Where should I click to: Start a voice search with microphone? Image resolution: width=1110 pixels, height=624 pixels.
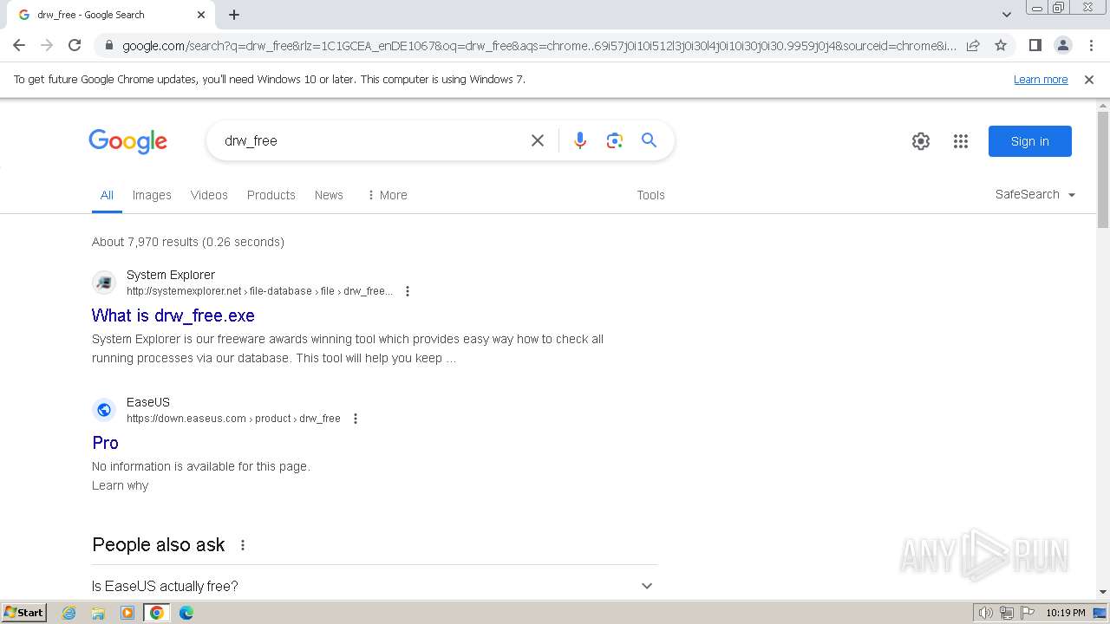pos(580,140)
